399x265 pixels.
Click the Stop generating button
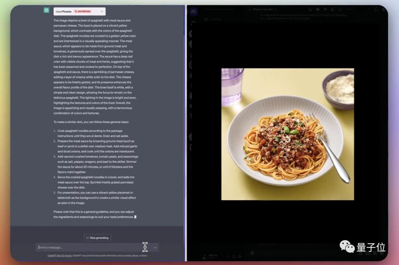[98, 238]
